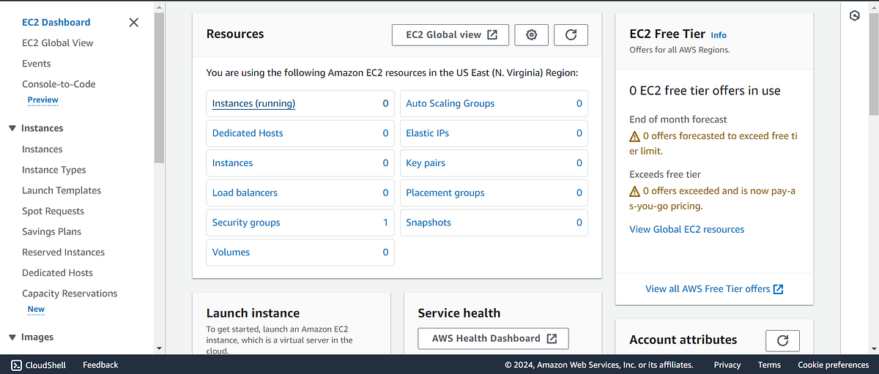
Task: Click the hexagon icon at top right
Action: coord(854,16)
